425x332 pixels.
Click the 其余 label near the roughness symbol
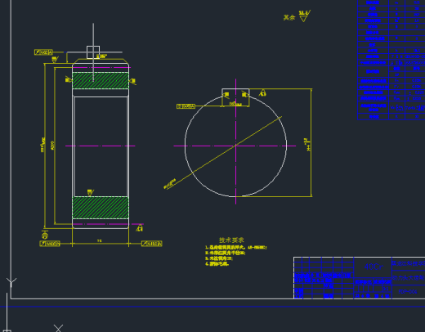coord(289,18)
